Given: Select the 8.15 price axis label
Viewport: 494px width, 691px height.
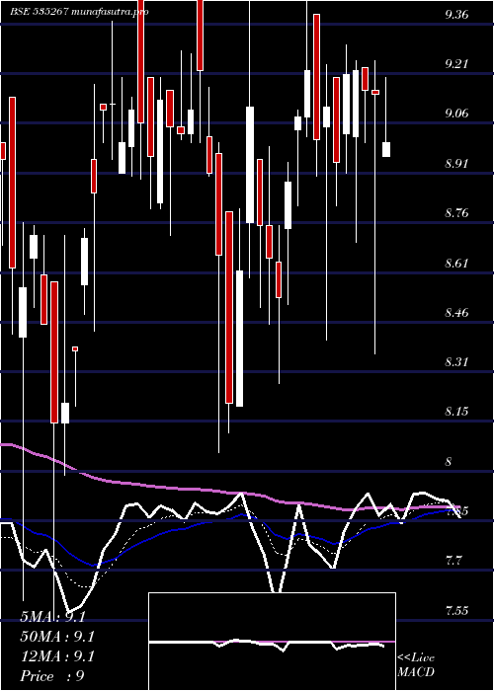Looking at the screenshot, I should pyautogui.click(x=456, y=412).
